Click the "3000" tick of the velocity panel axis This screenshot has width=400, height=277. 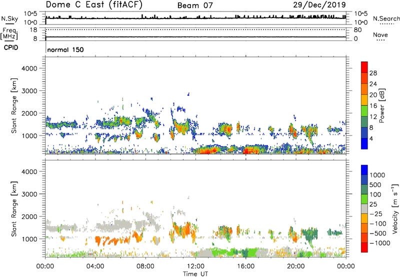tap(29, 194)
